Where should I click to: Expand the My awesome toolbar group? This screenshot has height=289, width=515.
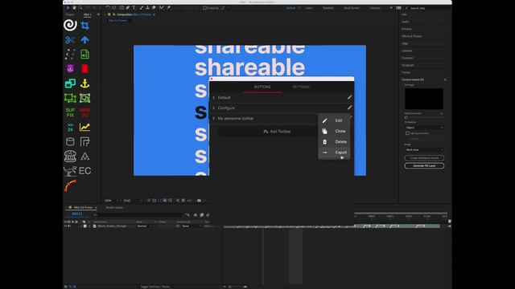coord(214,118)
